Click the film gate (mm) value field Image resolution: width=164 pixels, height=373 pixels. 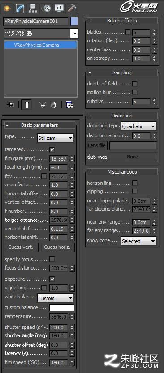pyautogui.click(x=59, y=159)
